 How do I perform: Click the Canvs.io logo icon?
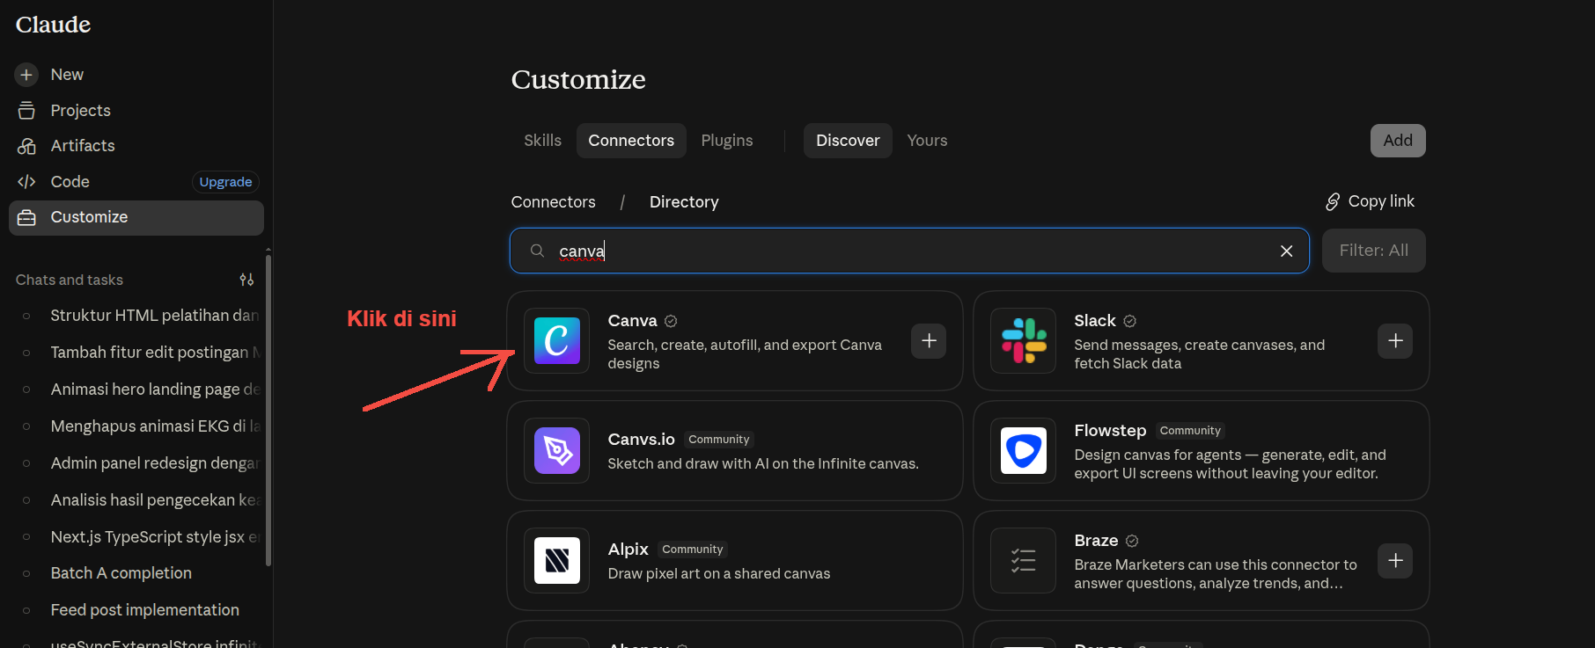[557, 451]
